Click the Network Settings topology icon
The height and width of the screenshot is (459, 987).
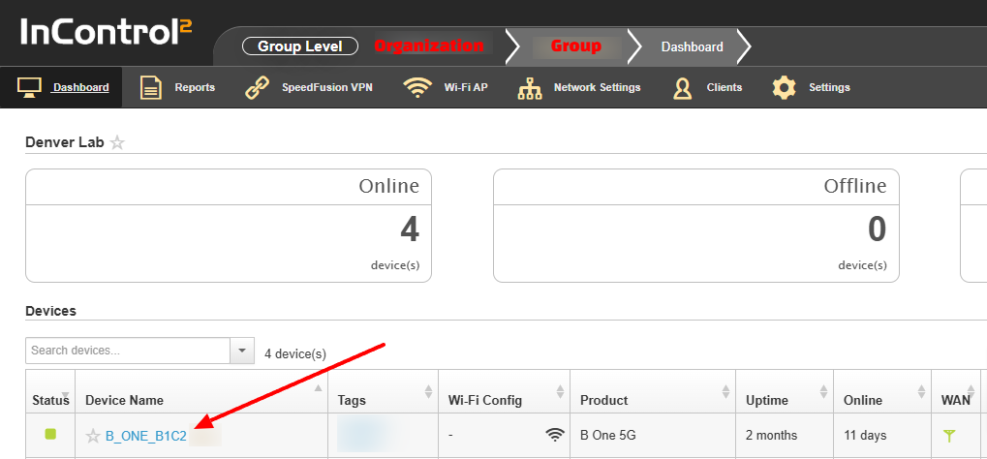[x=530, y=87]
